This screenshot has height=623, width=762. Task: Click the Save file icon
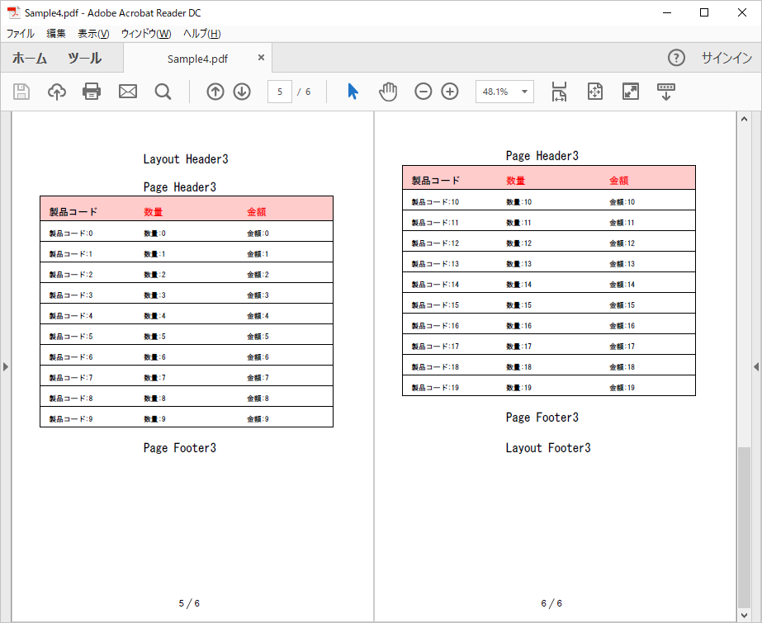21,92
